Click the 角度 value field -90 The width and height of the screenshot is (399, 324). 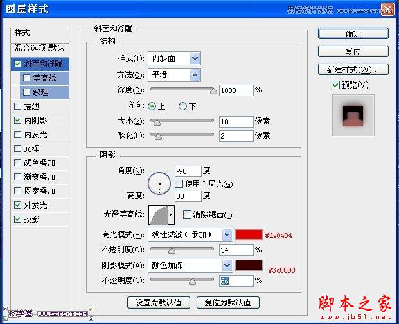point(188,171)
